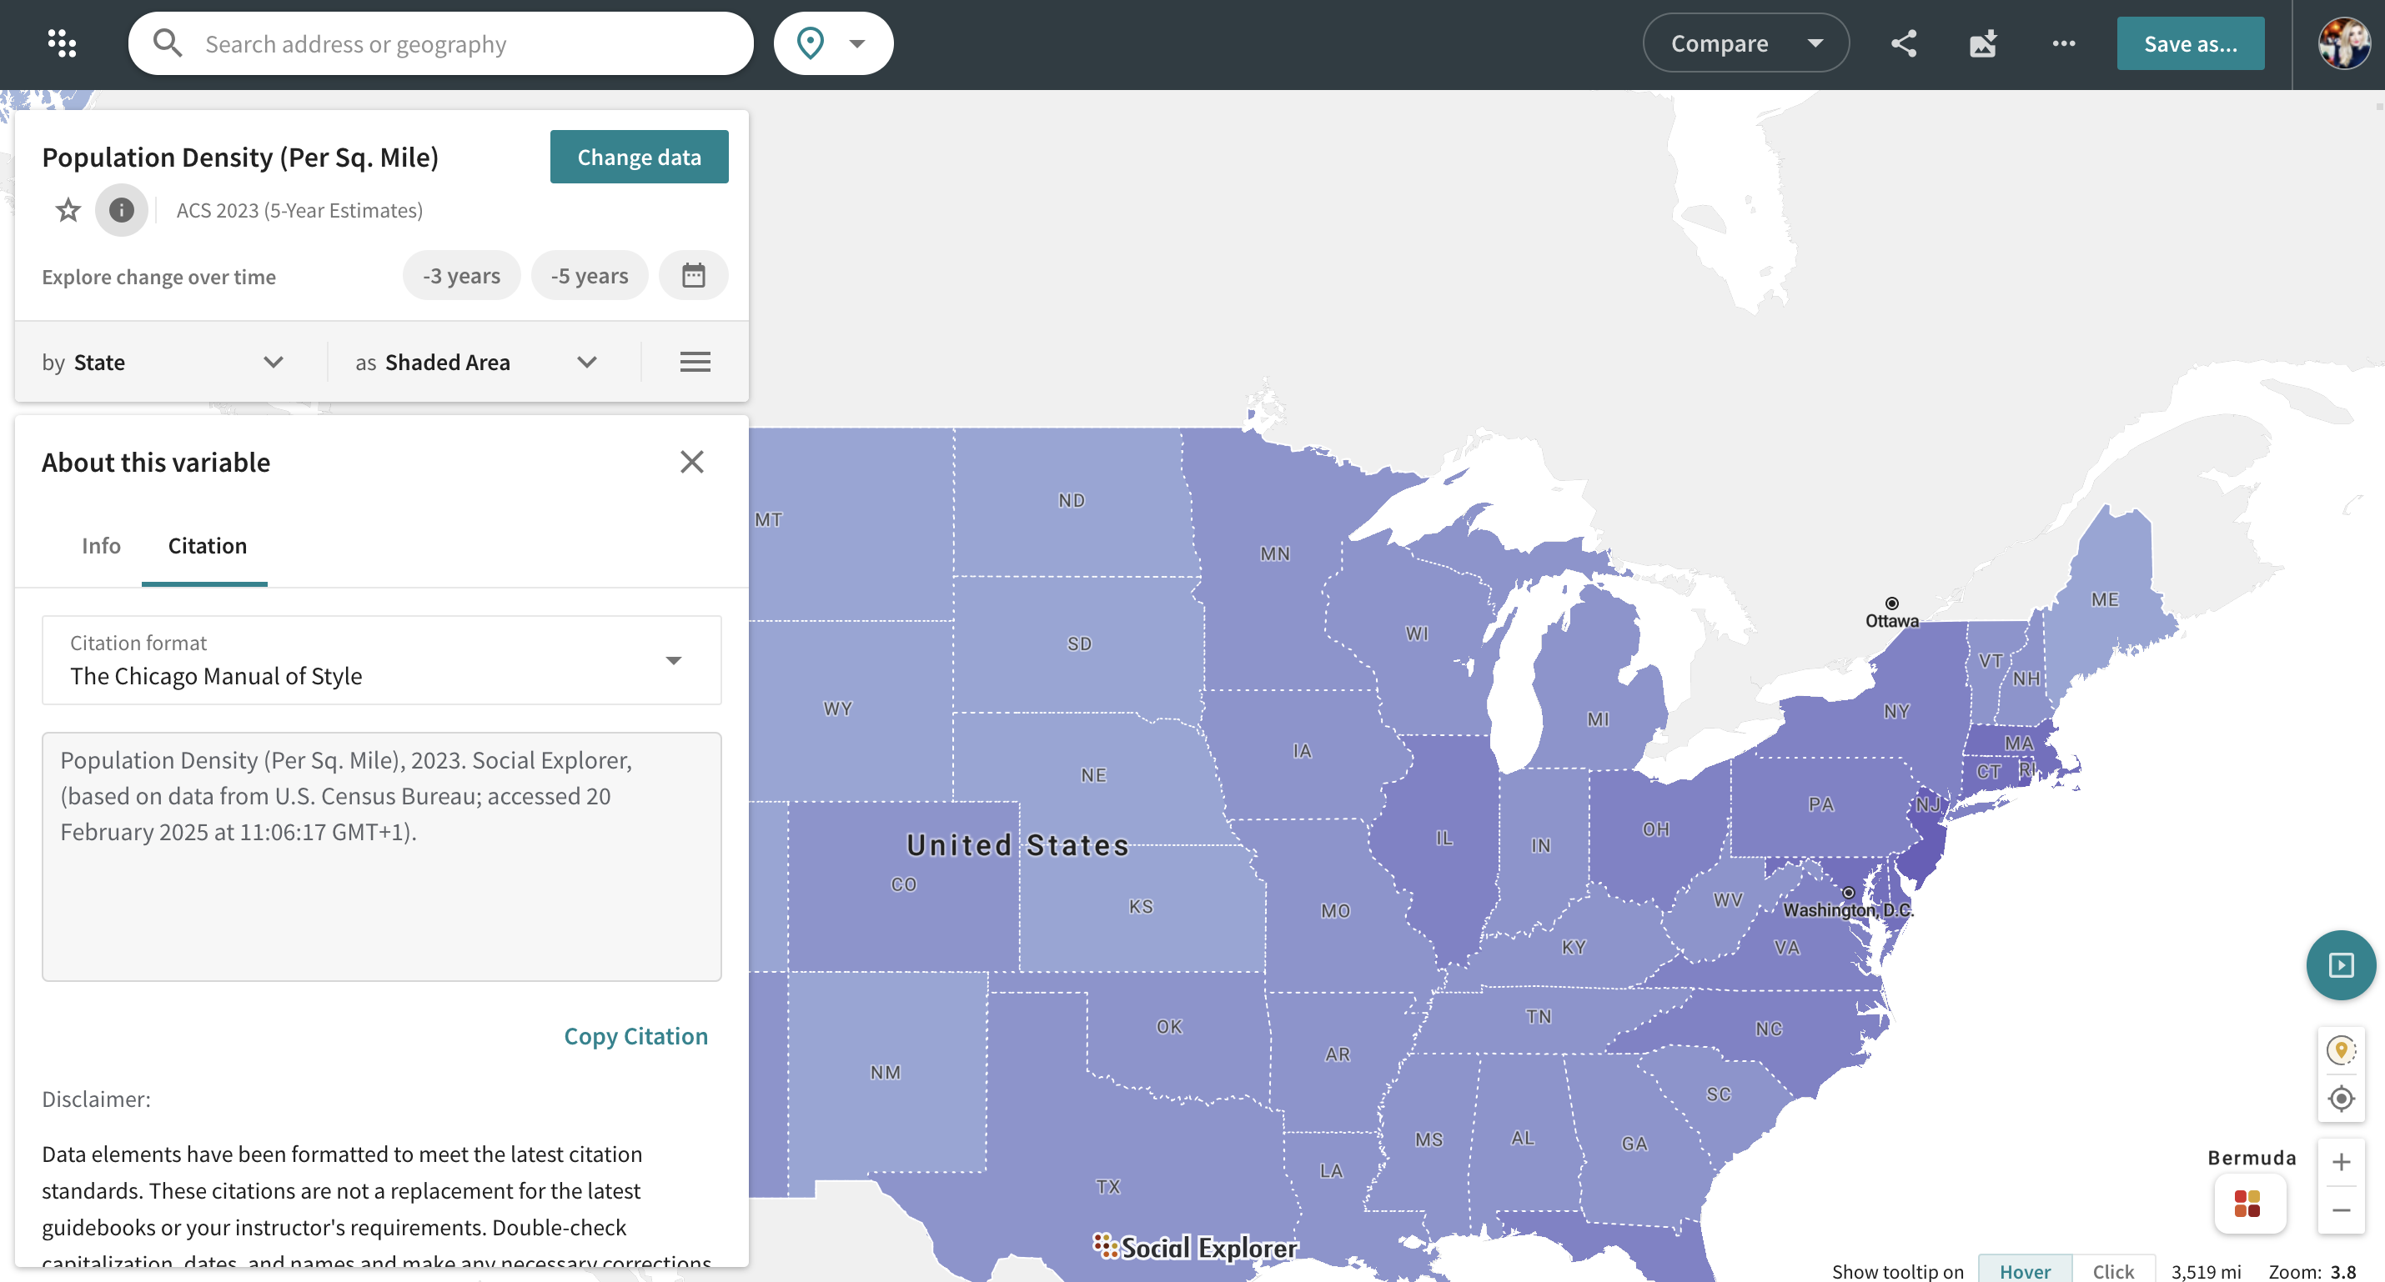Set tooltip mode to Hover
The image size is (2385, 1282).
click(x=2025, y=1270)
